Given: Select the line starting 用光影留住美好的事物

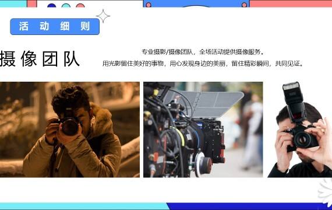Looking at the screenshot, I should [203, 64].
